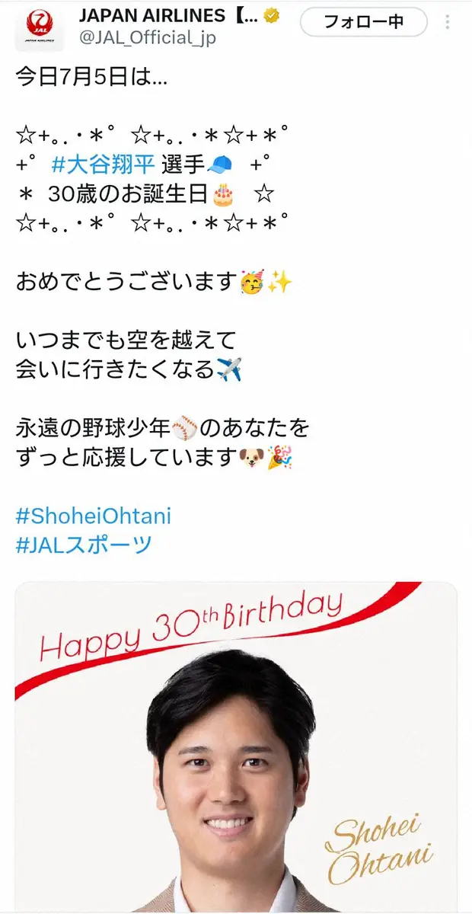Click the airplane emoji after 会いに行きたくなる
The height and width of the screenshot is (914, 472).
pyautogui.click(x=229, y=370)
